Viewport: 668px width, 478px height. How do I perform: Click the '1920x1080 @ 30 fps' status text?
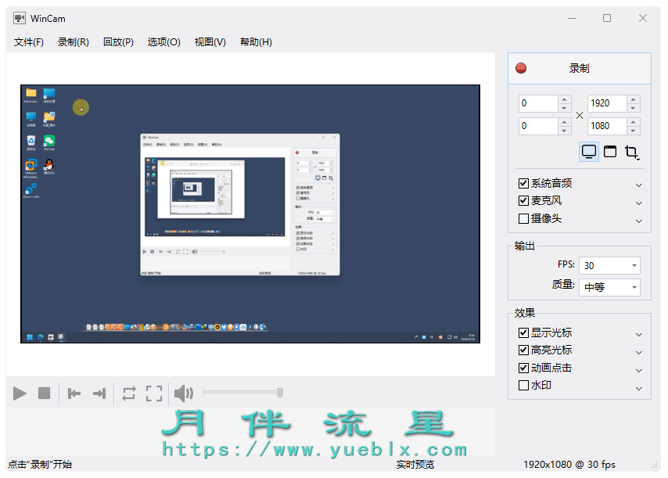pos(569,465)
